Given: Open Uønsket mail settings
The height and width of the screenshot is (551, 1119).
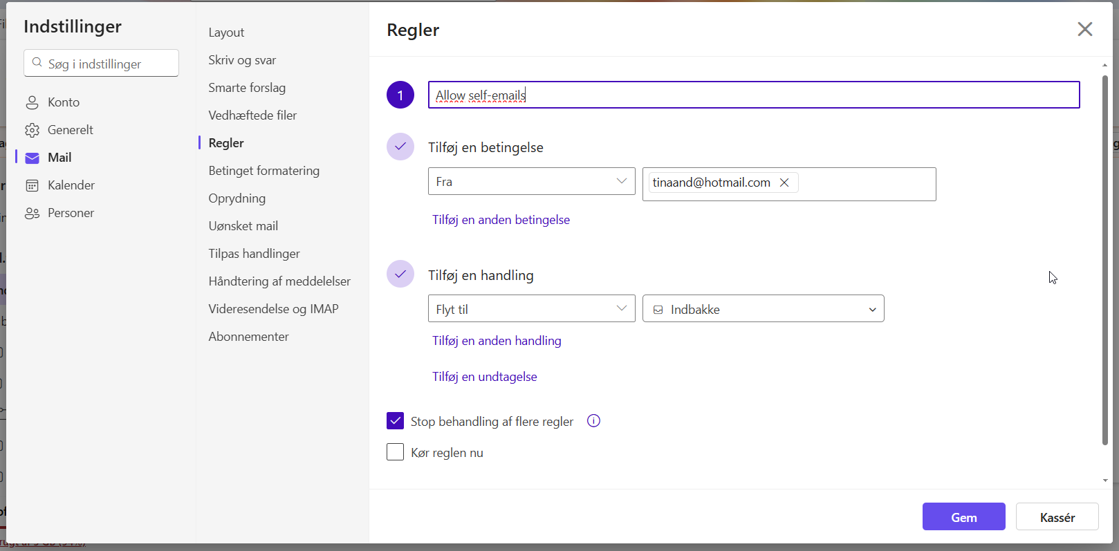Looking at the screenshot, I should point(243,226).
